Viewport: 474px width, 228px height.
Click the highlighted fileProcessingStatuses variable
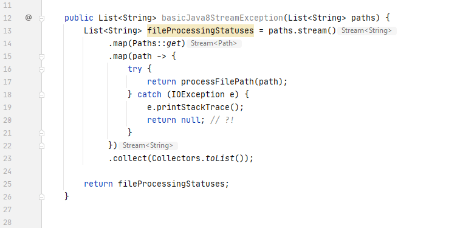[x=201, y=30]
